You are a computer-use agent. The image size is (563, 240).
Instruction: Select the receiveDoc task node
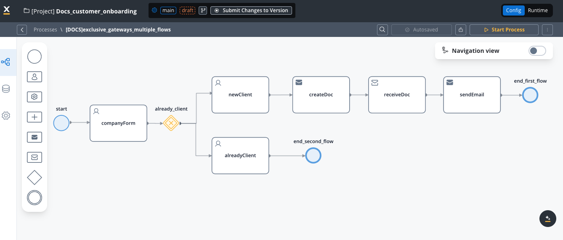[x=397, y=95]
